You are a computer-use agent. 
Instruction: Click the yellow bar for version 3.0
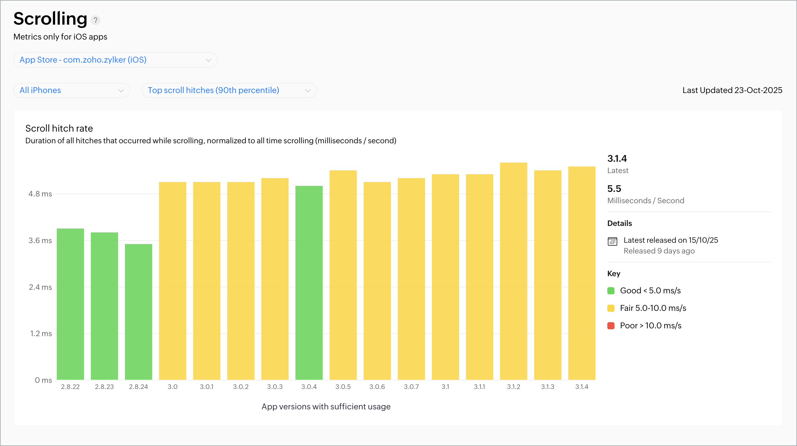(x=172, y=281)
